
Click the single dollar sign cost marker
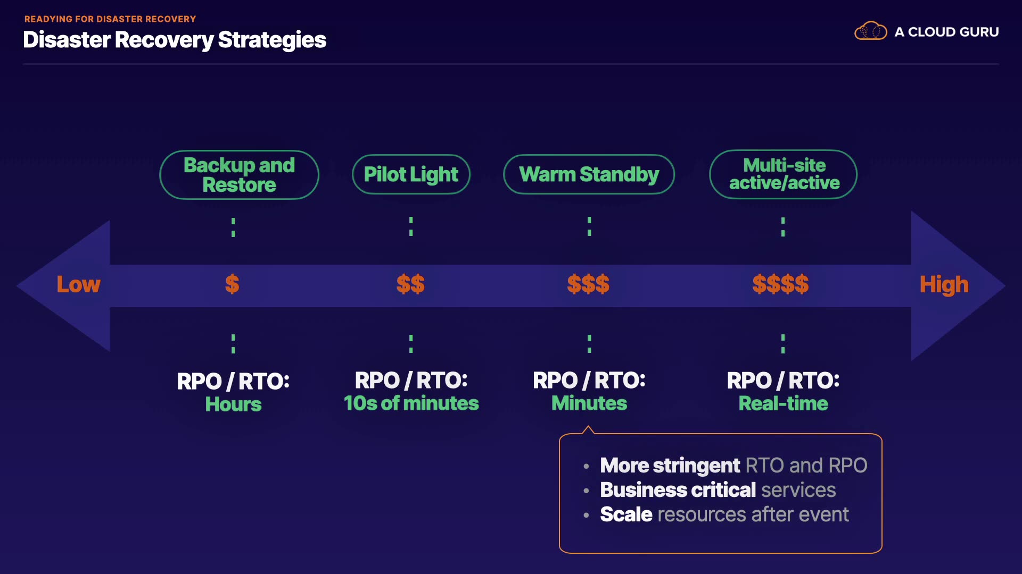232,284
